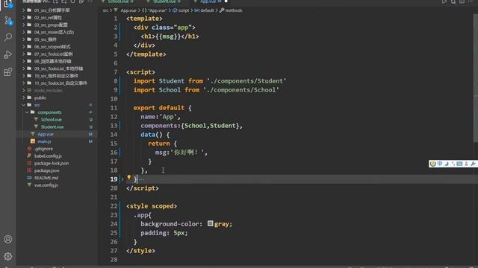This screenshot has width=478, height=268.
Task: Click the JS icon beside main.js
Action: click(33, 141)
